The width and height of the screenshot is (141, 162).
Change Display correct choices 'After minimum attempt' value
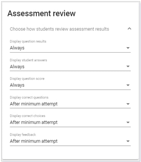(70, 122)
